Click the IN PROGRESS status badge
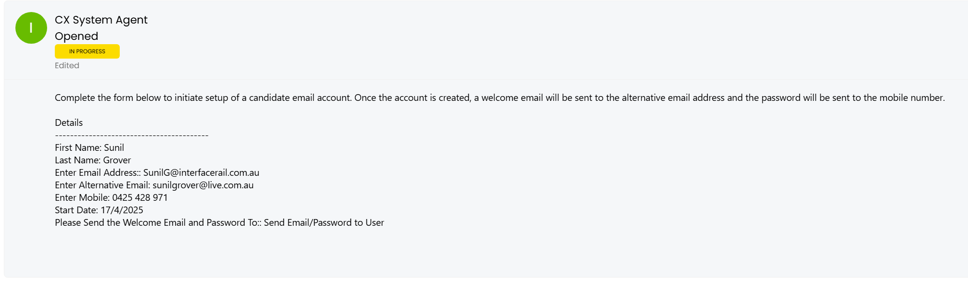The width and height of the screenshot is (968, 281). click(x=87, y=51)
